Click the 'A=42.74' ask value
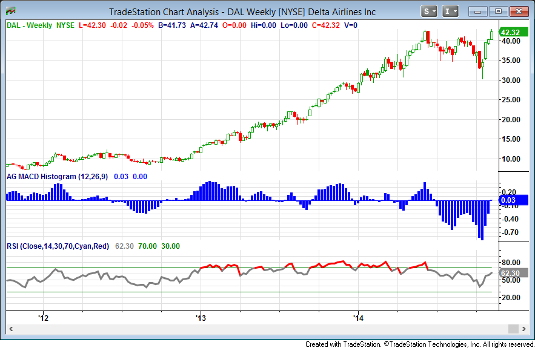This screenshot has height=348, width=535. coord(204,25)
